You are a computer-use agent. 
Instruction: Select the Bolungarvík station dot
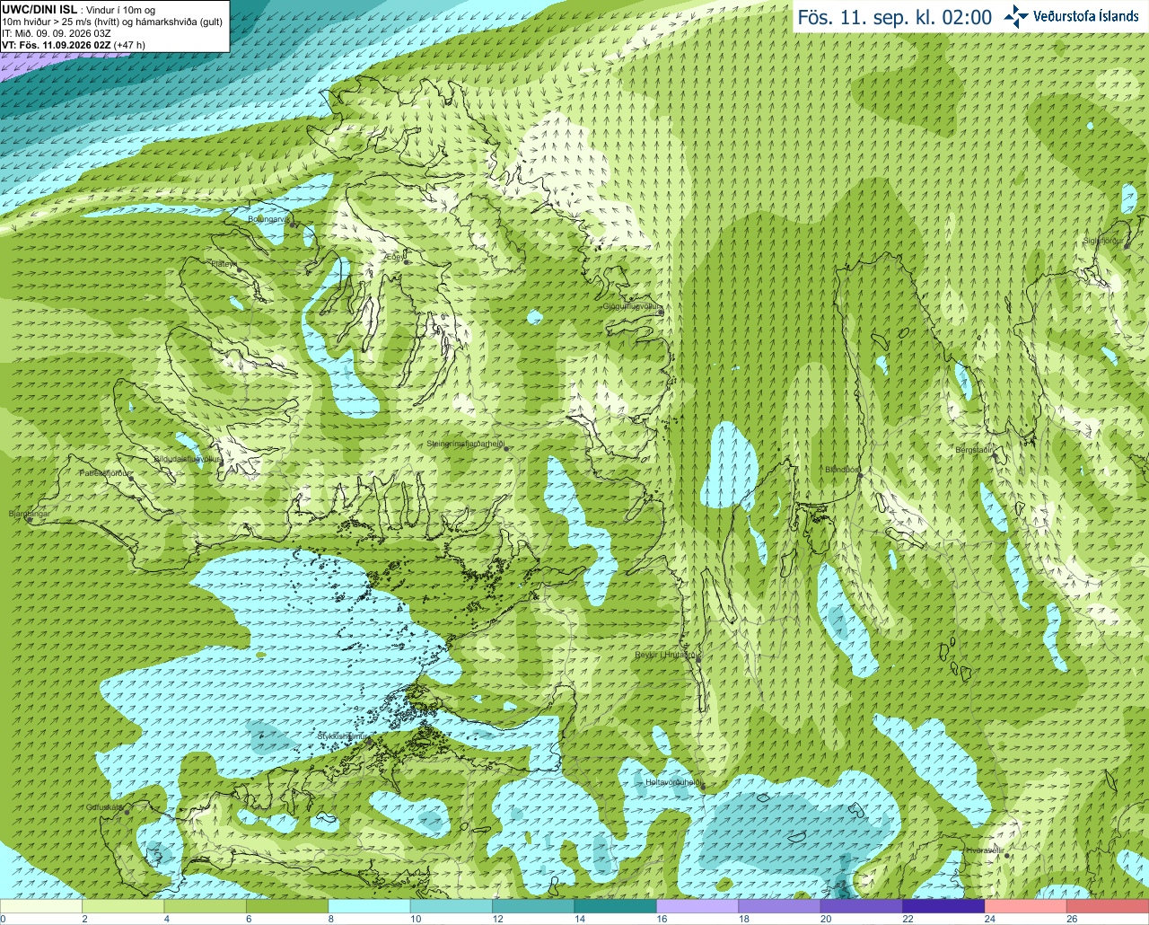(294, 224)
